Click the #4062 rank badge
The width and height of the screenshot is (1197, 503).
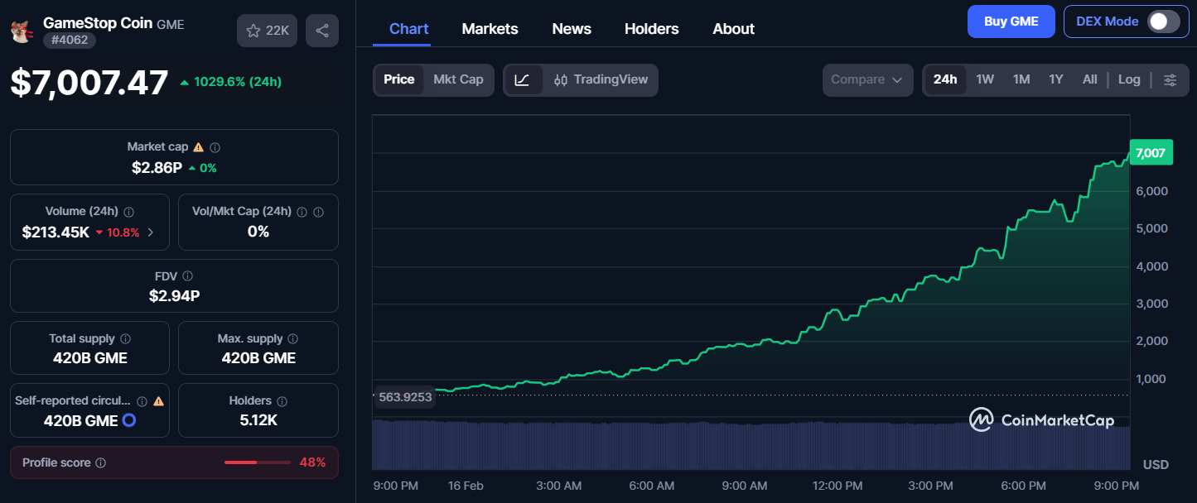click(70, 40)
